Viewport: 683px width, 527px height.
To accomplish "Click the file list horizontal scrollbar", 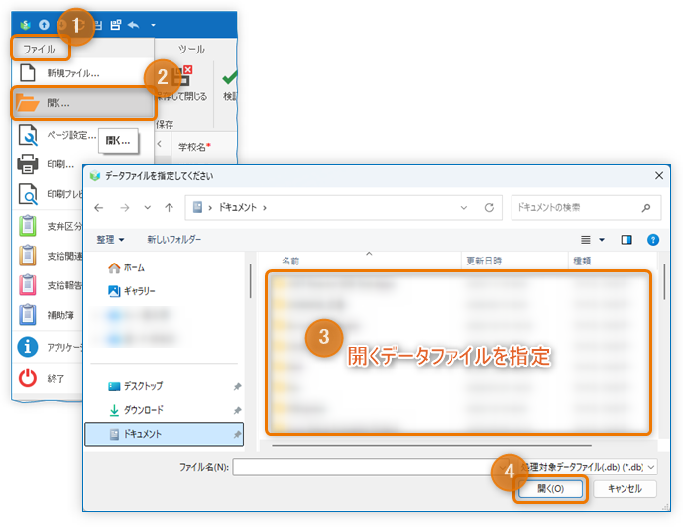I will tap(431, 445).
